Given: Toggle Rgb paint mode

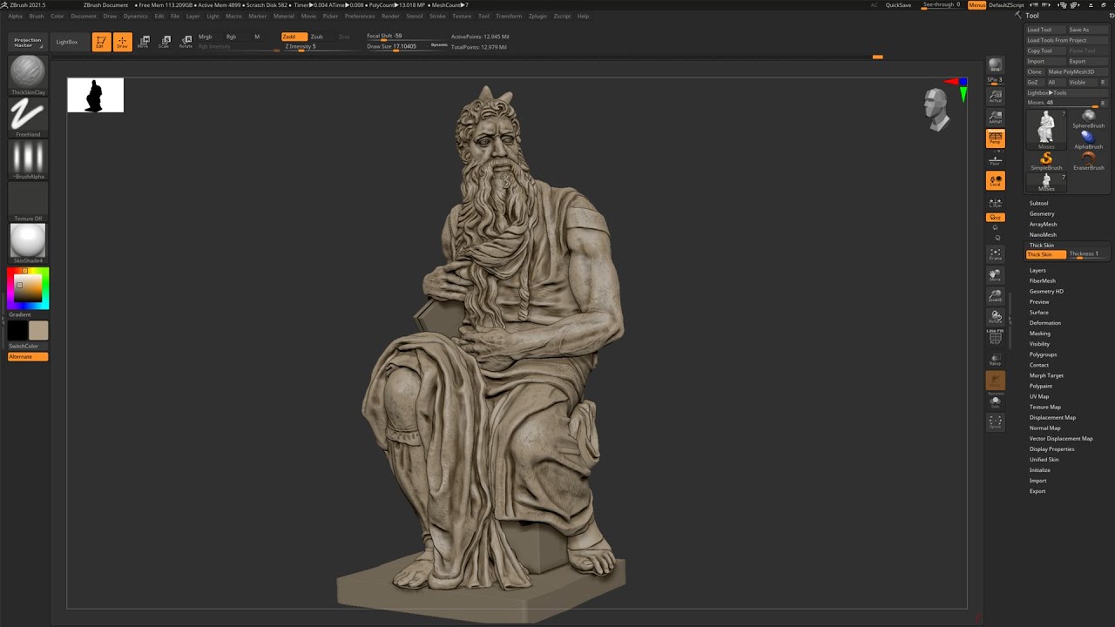Looking at the screenshot, I should click(x=231, y=37).
